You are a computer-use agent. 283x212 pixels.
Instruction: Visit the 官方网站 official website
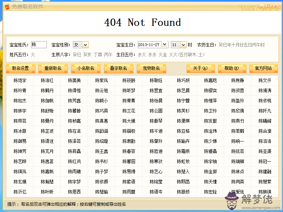tap(263, 68)
